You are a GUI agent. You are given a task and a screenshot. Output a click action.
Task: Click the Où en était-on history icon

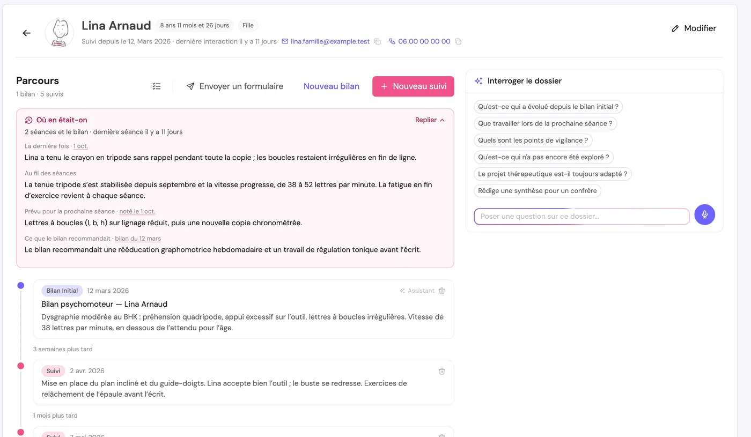29,120
